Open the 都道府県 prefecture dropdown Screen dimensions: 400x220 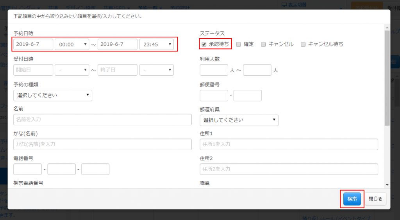point(239,120)
